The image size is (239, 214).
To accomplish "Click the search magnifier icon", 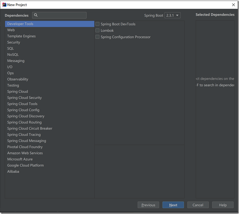I will [x=36, y=15].
